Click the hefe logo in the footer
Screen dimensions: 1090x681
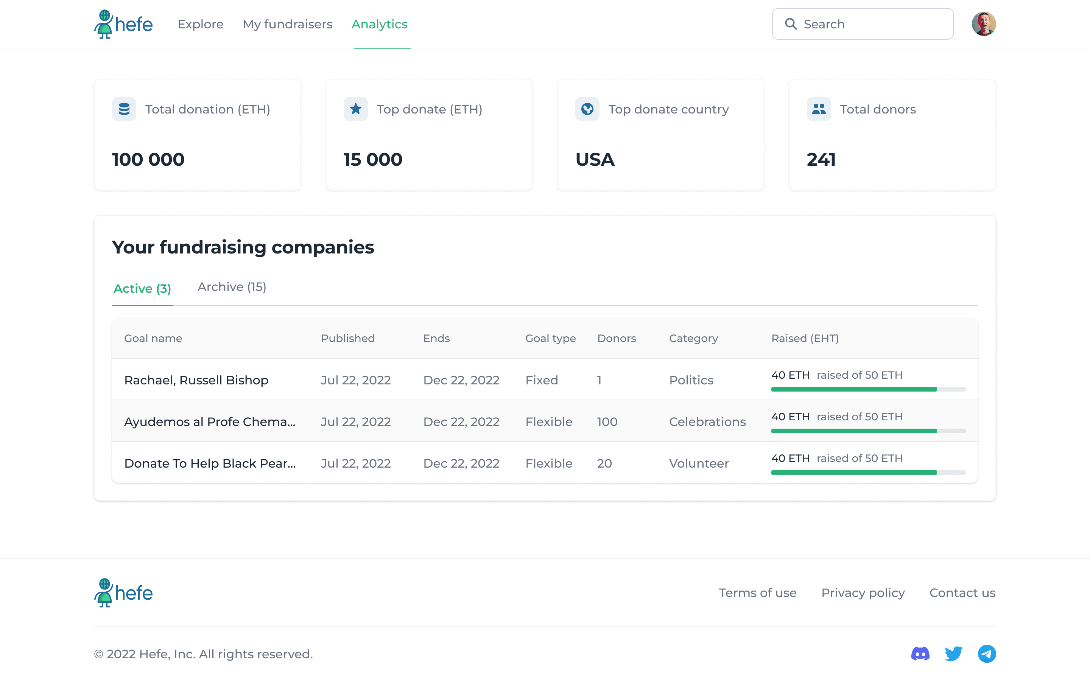pos(123,593)
